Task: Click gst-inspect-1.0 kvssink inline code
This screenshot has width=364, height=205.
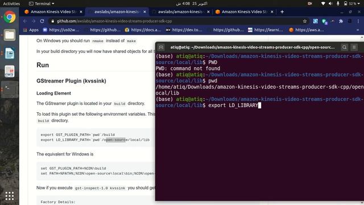Action: coord(100,188)
